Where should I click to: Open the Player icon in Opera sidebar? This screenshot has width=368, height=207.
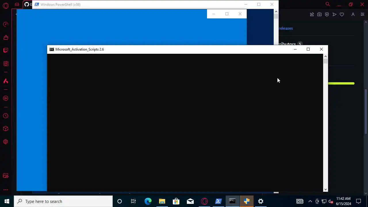[x=6, y=98]
